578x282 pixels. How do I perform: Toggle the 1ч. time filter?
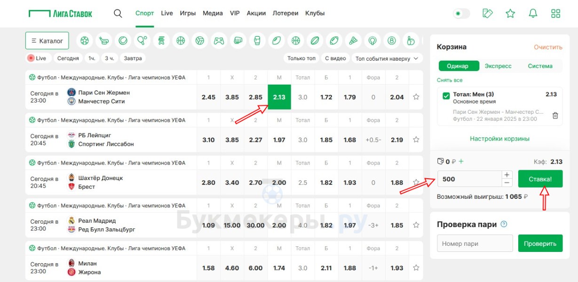[92, 58]
